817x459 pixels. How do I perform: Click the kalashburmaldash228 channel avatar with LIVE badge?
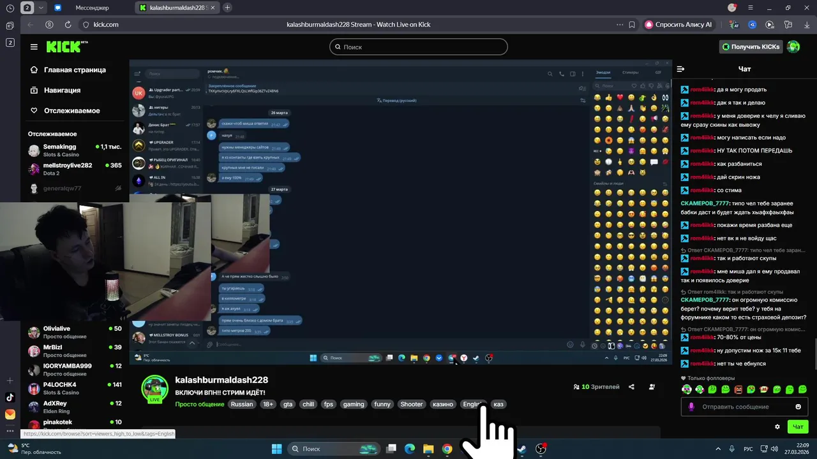154,390
